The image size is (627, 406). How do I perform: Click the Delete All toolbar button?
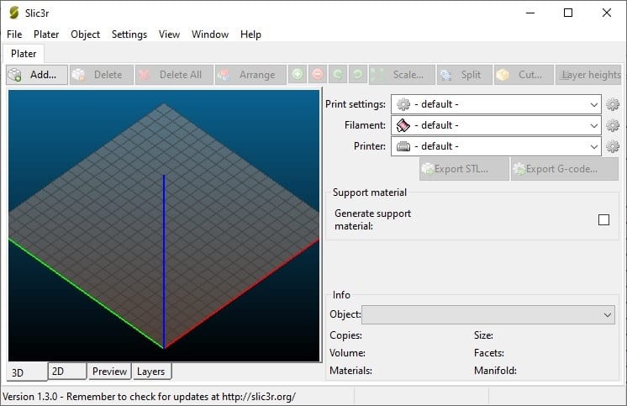[174, 75]
